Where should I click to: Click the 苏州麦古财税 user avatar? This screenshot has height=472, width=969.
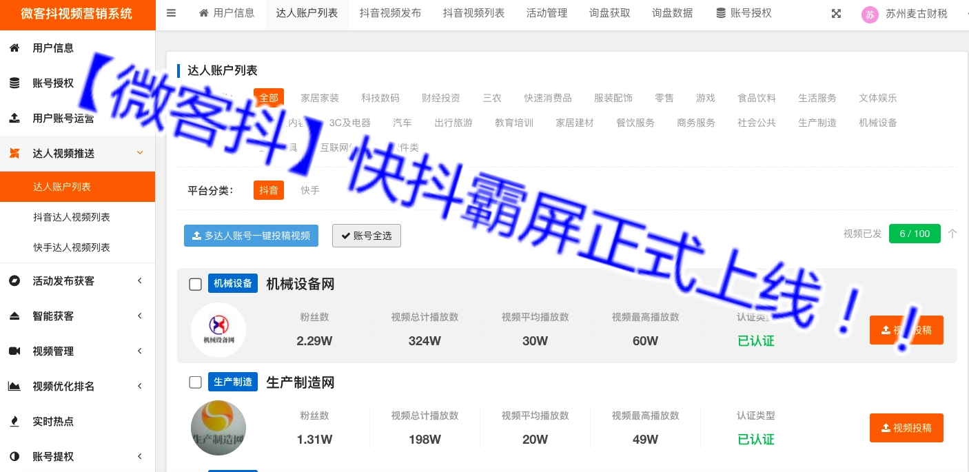click(x=870, y=14)
